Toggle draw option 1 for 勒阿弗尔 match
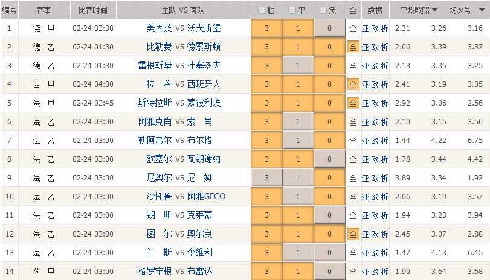The height and width of the screenshot is (280, 490). pyautogui.click(x=298, y=141)
